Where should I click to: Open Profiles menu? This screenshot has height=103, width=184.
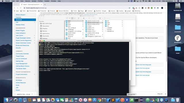click(40, 1)
